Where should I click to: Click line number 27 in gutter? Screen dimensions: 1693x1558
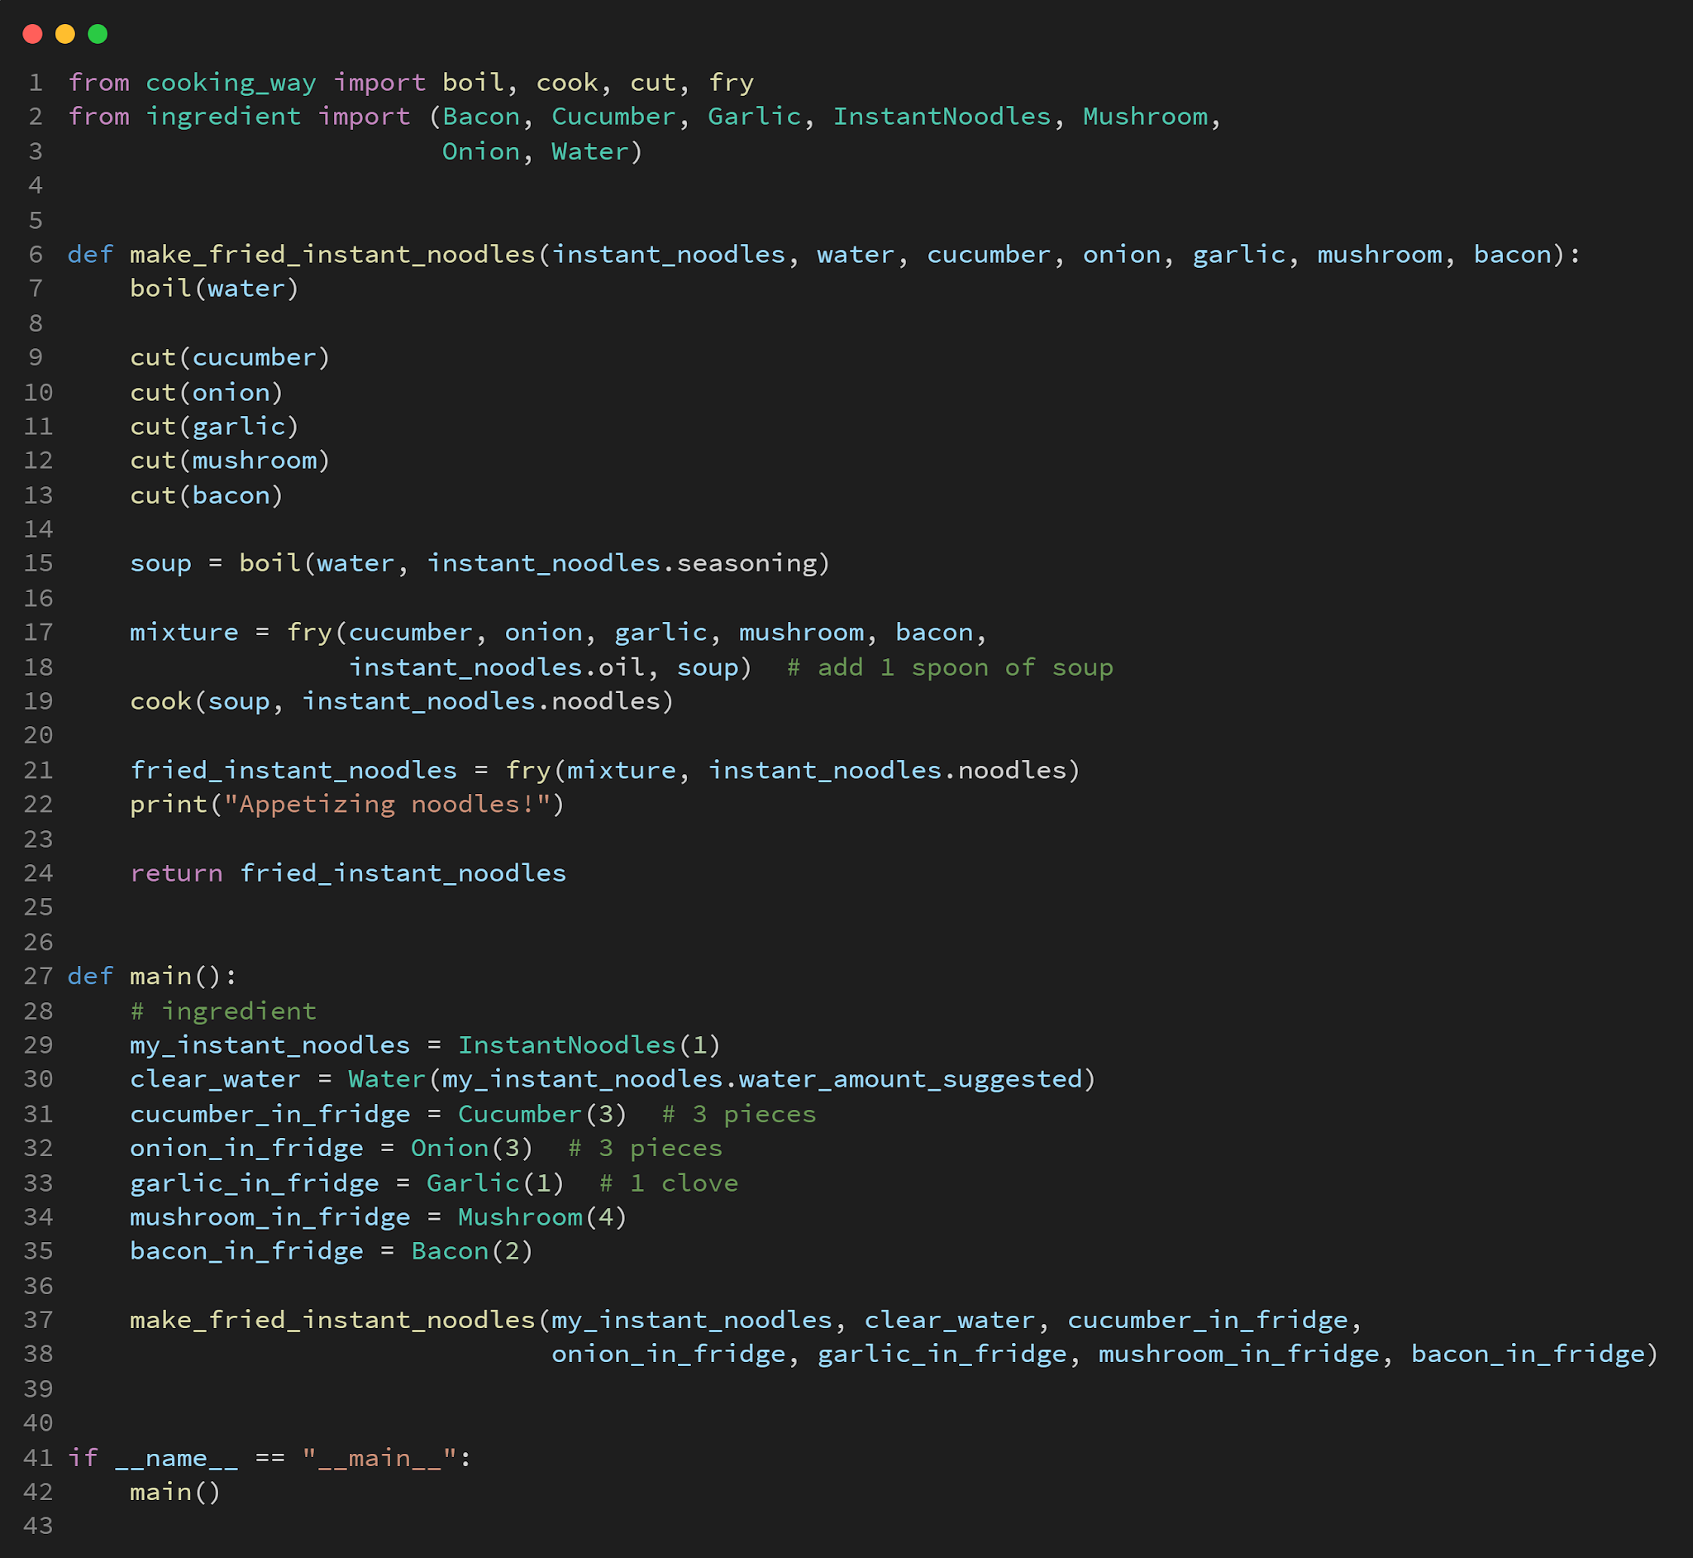point(38,976)
